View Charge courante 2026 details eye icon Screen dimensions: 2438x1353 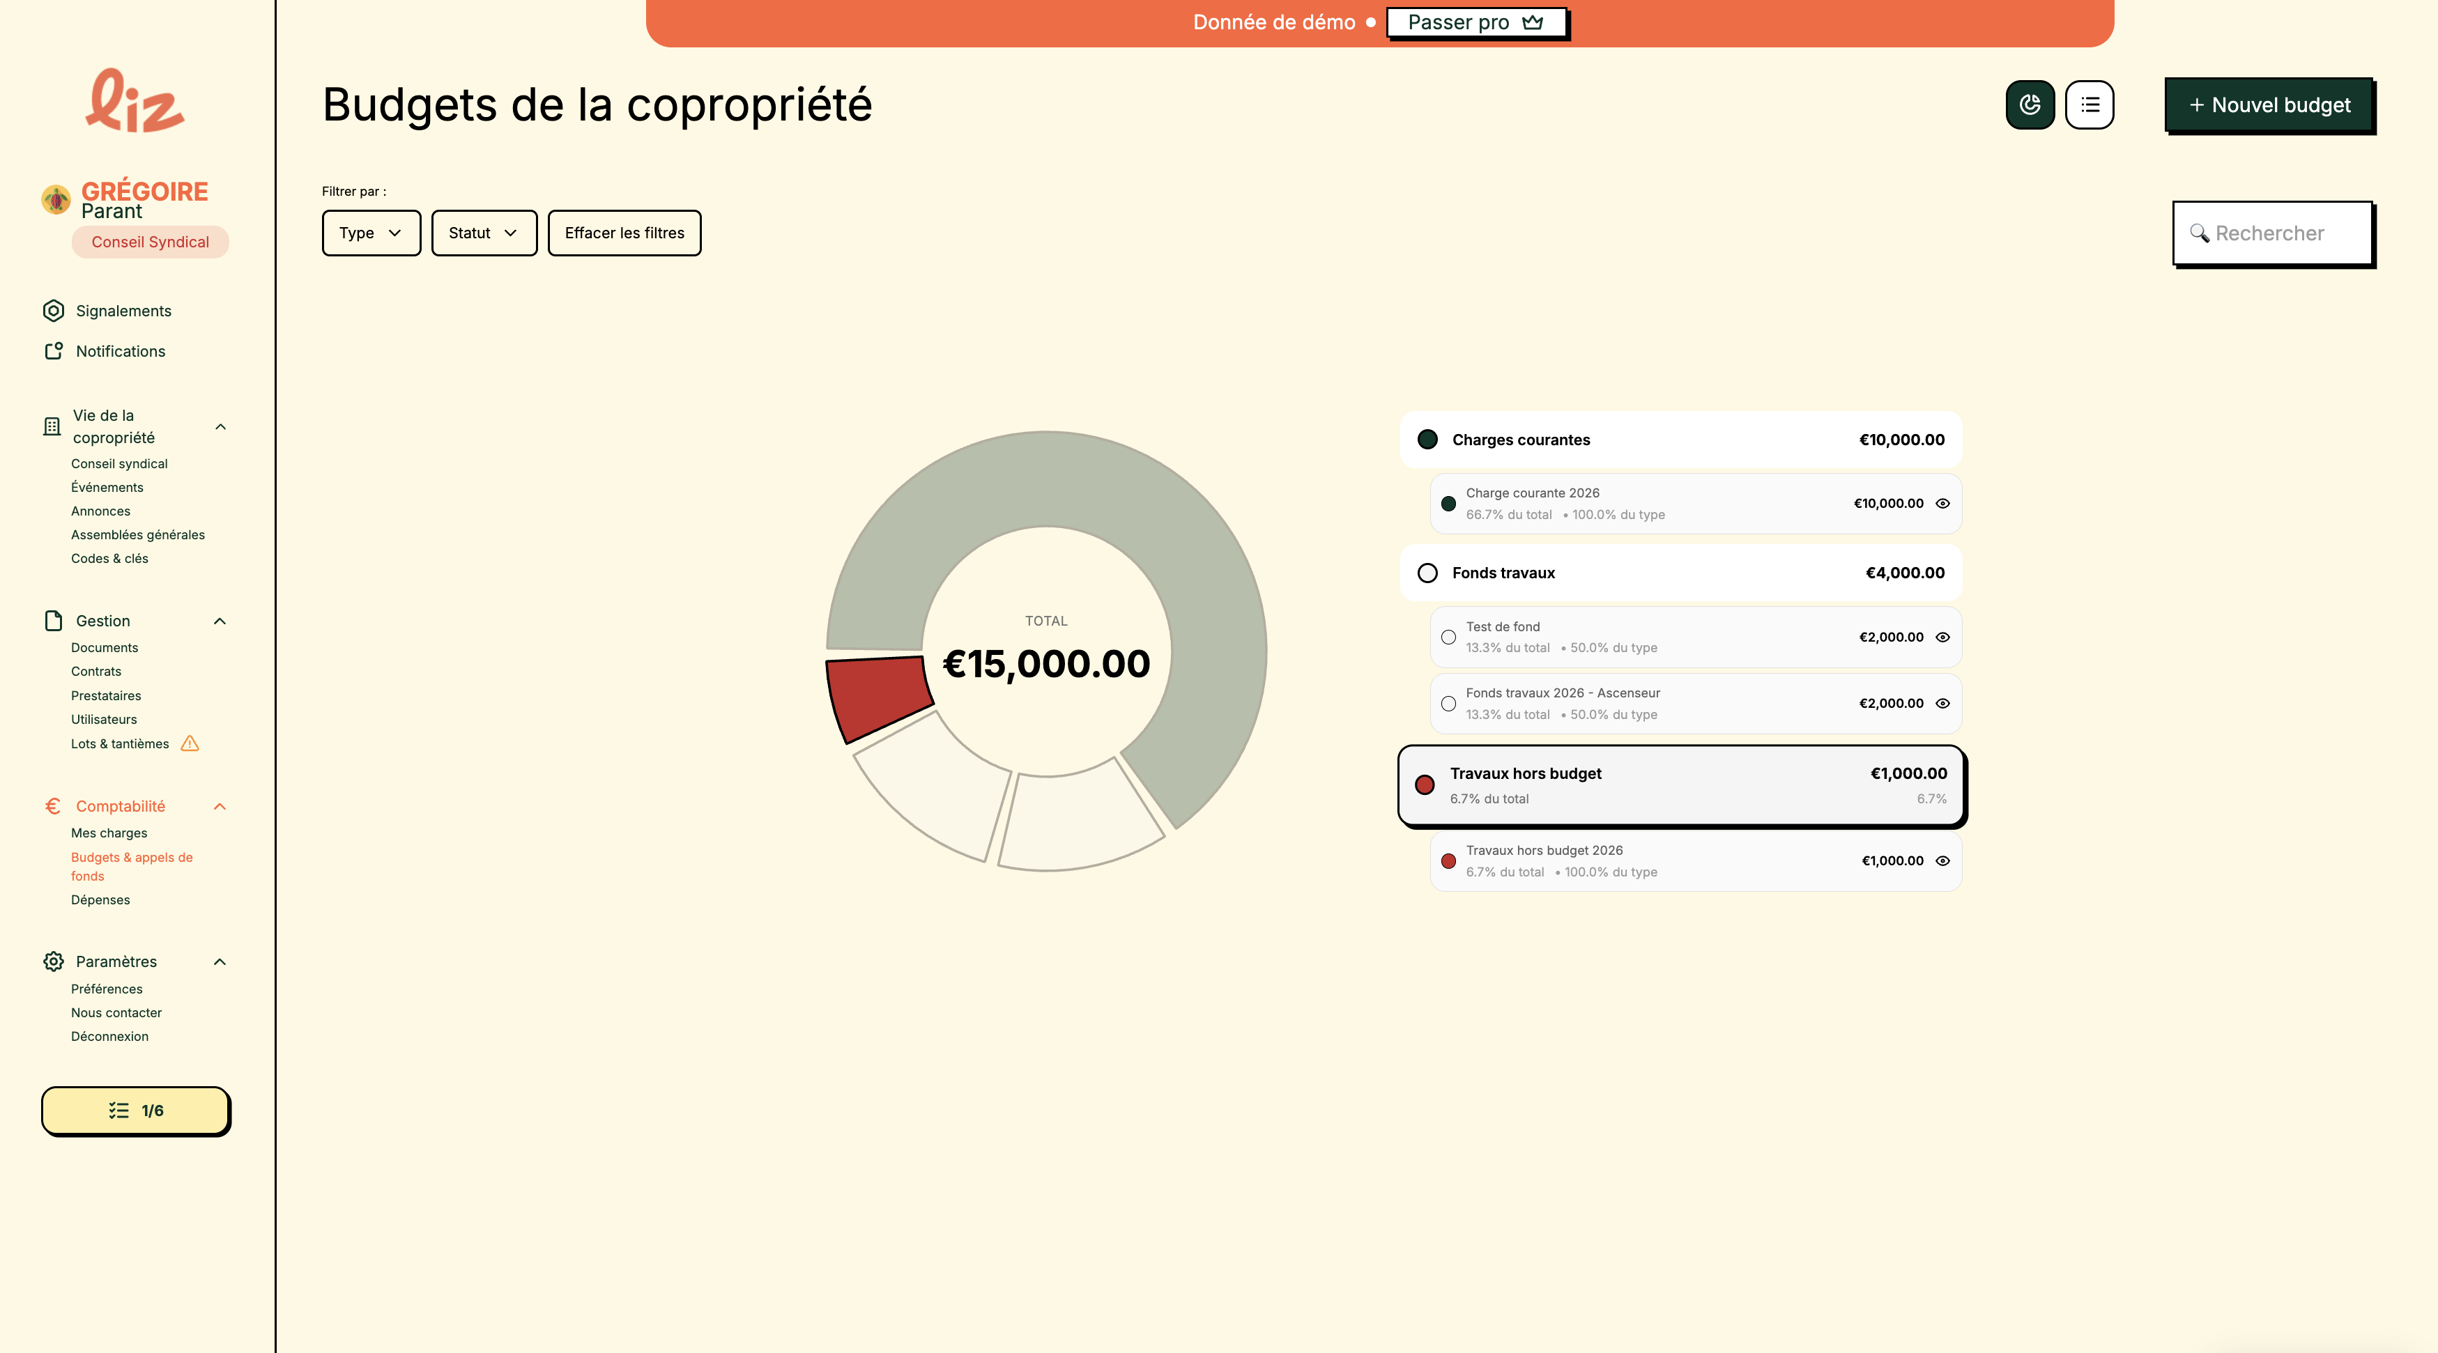pos(1943,503)
